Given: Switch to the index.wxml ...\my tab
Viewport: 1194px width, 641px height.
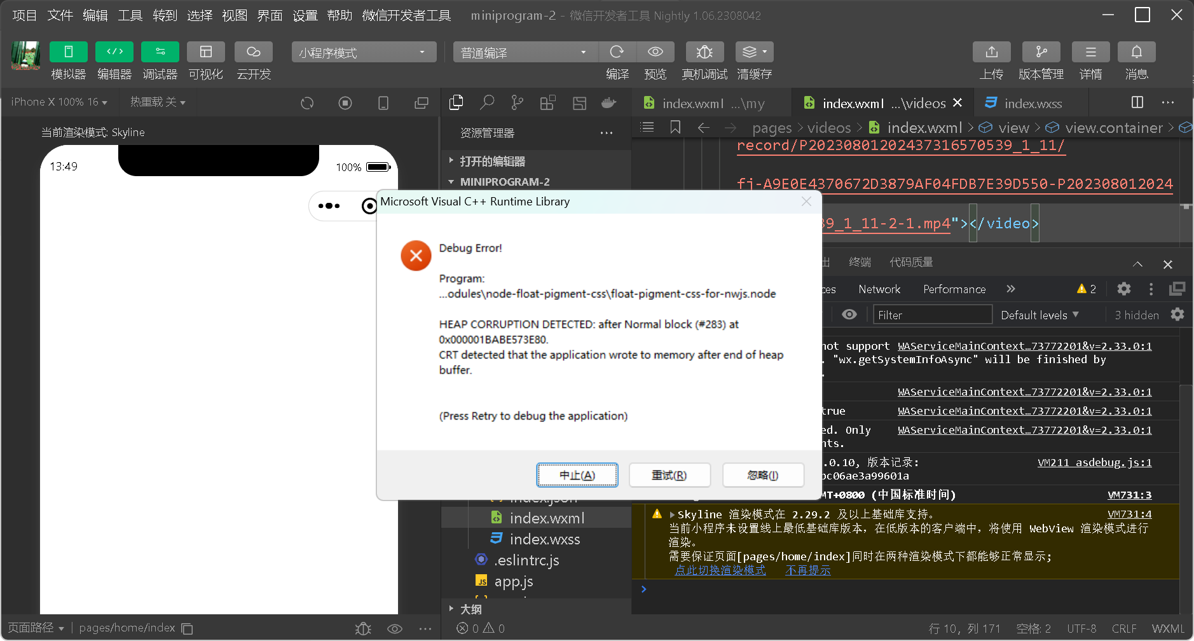Looking at the screenshot, I should [x=713, y=103].
